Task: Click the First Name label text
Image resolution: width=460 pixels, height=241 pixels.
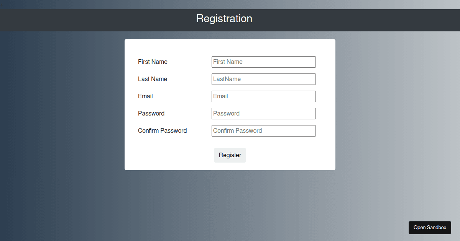Action: 153,62
